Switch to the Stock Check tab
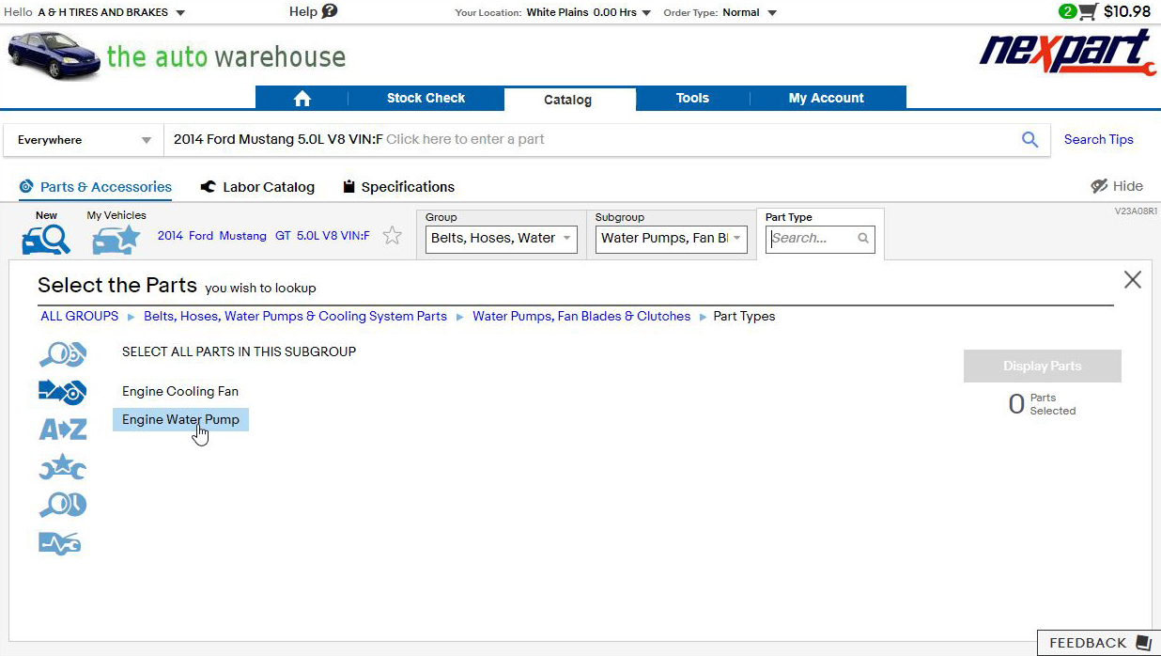 click(x=426, y=99)
